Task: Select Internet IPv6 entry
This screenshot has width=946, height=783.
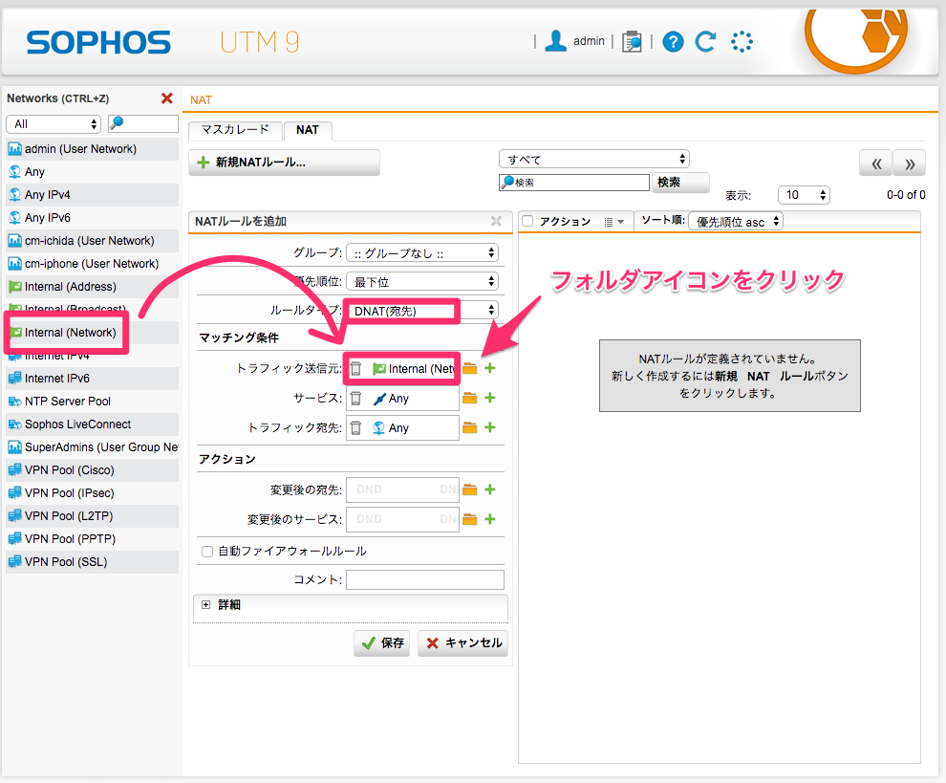Action: click(93, 379)
